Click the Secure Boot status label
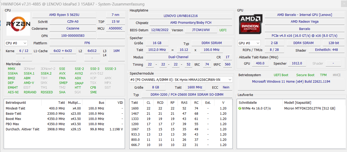Image resolution: width=347 pixels, height=152 pixels. click(x=305, y=75)
